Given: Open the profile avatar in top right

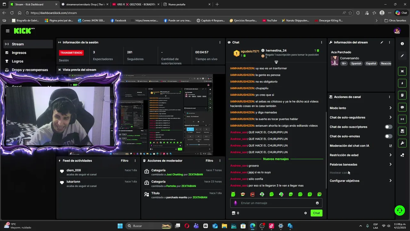Looking at the screenshot, I should [x=397, y=31].
